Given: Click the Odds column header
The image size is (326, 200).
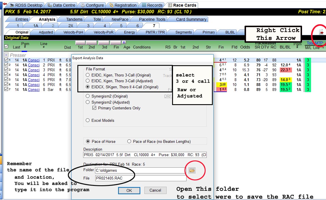Looking at the screenshot, I should click(x=245, y=47).
